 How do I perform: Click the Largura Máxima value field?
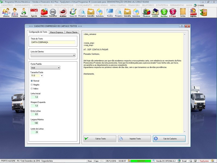click(x=34, y=123)
